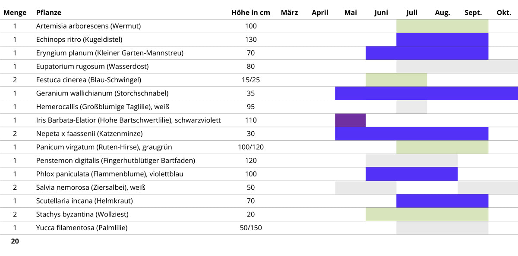
Task: Click the green Stachys byzantina bloom bar
Action: coord(427,214)
